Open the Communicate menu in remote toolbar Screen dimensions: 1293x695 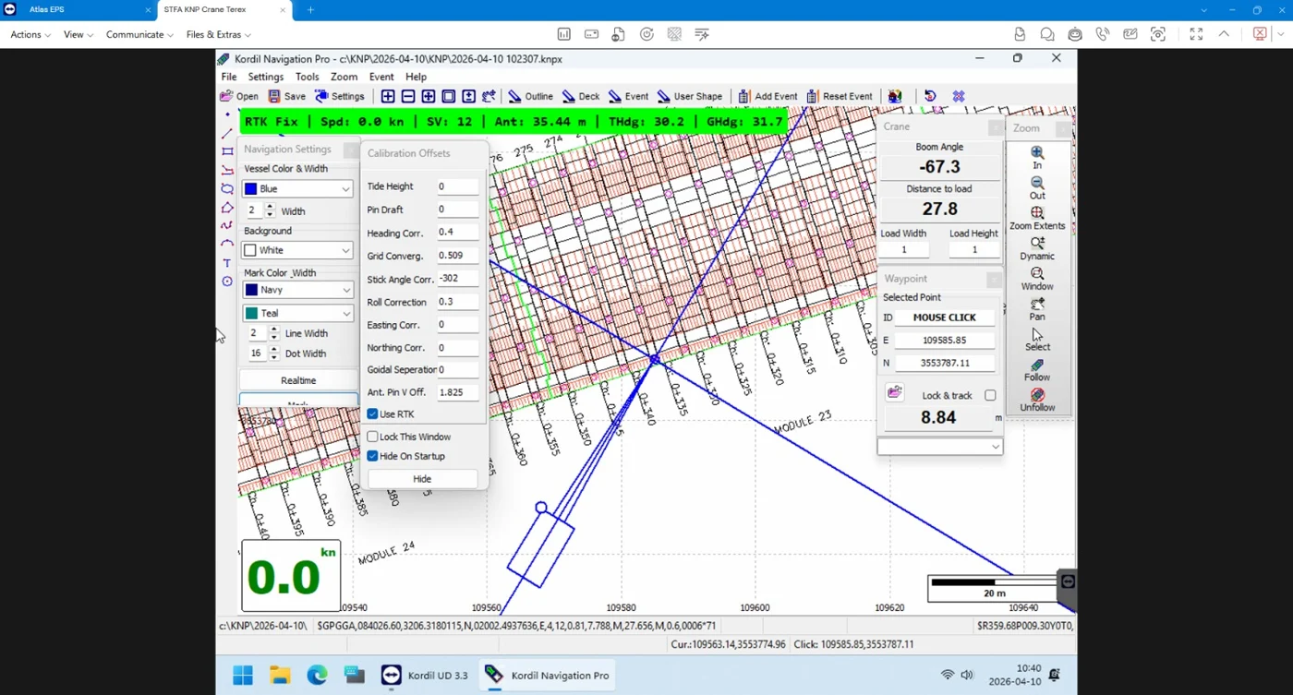[x=139, y=34]
